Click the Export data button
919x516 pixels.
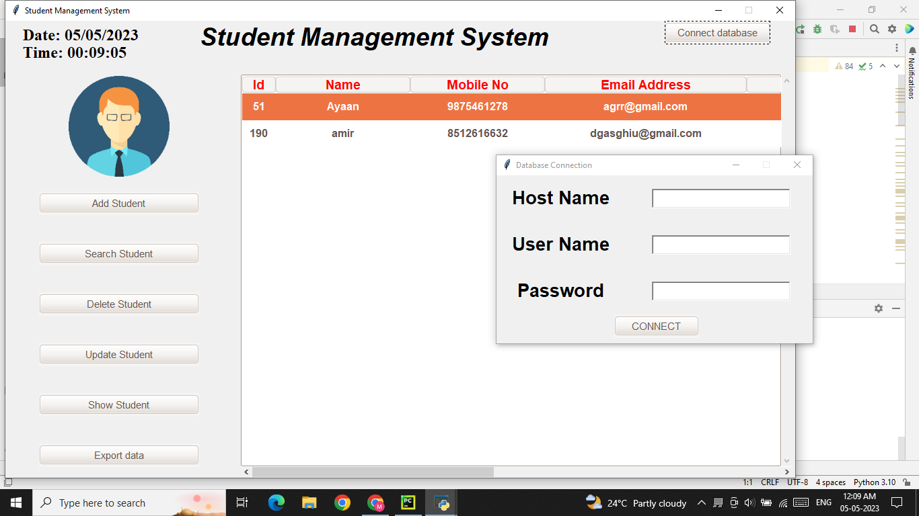118,454
